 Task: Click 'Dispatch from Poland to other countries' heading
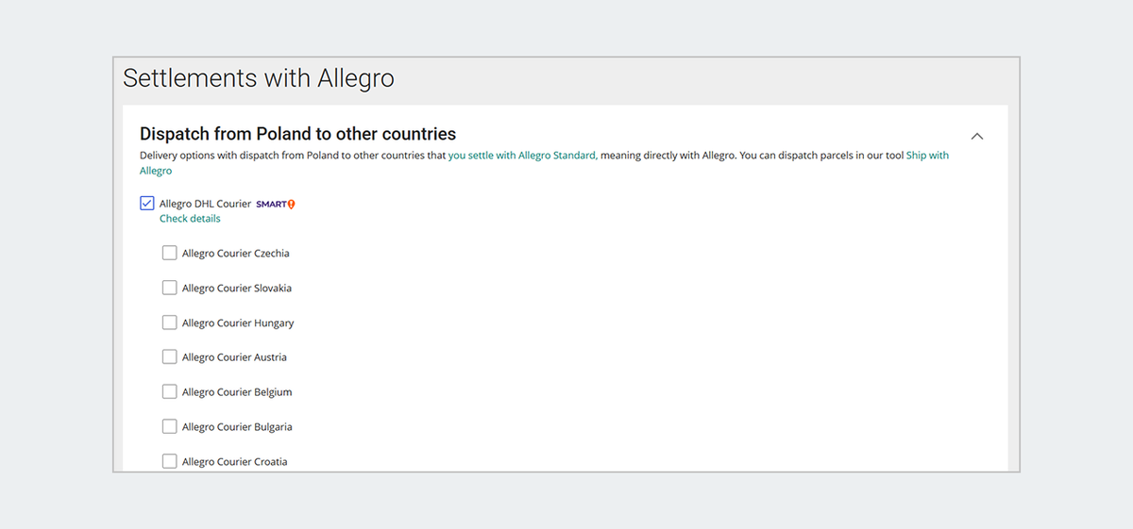[x=298, y=134]
